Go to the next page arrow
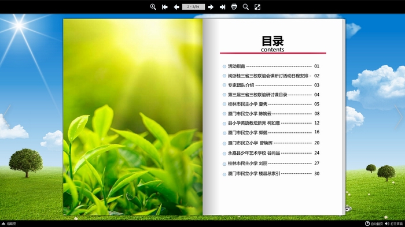 (211, 7)
